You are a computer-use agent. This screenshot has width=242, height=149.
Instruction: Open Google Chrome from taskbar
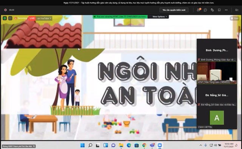(x=144, y=145)
